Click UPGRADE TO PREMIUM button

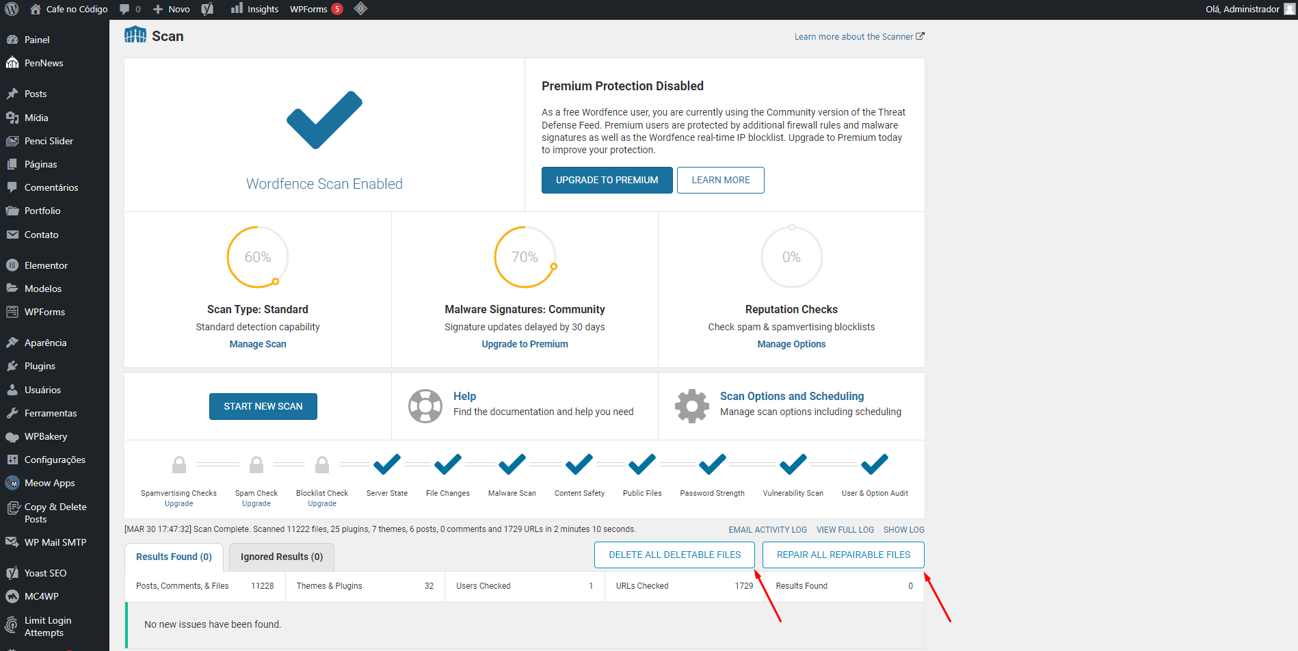pyautogui.click(x=607, y=180)
